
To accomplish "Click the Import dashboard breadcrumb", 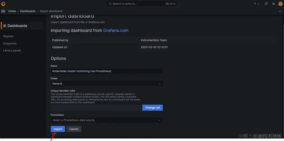I will pos(51,11).
